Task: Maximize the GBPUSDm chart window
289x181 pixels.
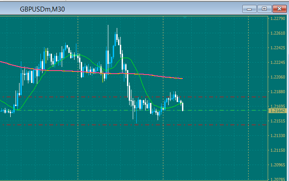Action: [x=264, y=9]
